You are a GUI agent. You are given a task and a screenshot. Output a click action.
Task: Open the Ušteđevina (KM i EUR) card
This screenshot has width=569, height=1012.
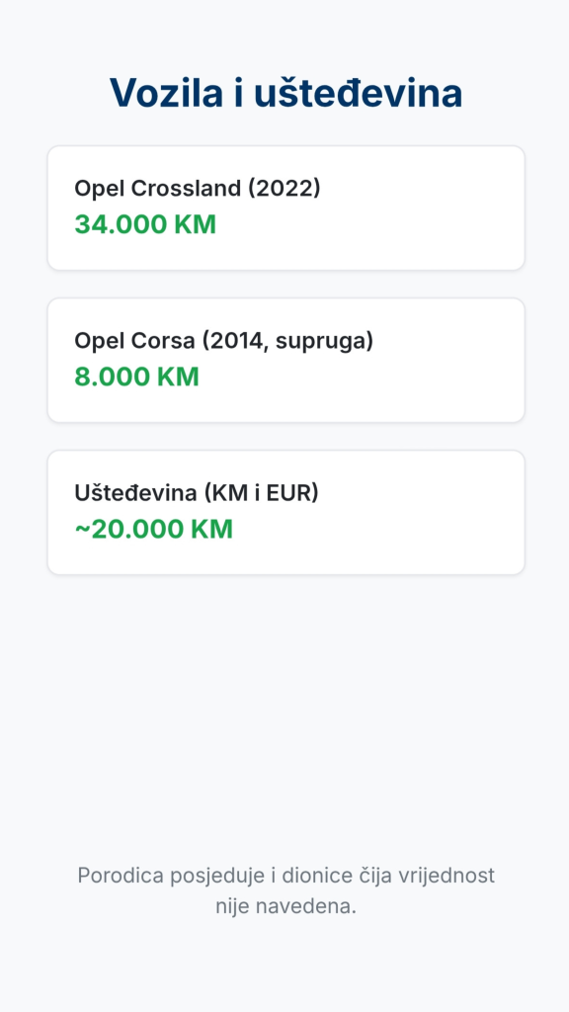coord(285,513)
